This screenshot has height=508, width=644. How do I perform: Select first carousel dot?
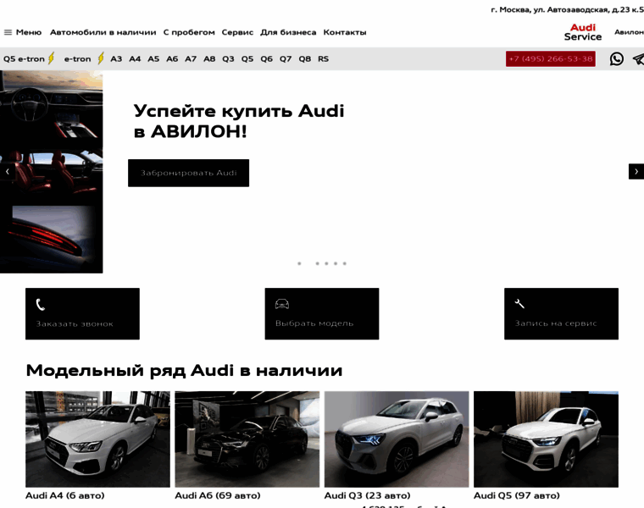(x=299, y=263)
